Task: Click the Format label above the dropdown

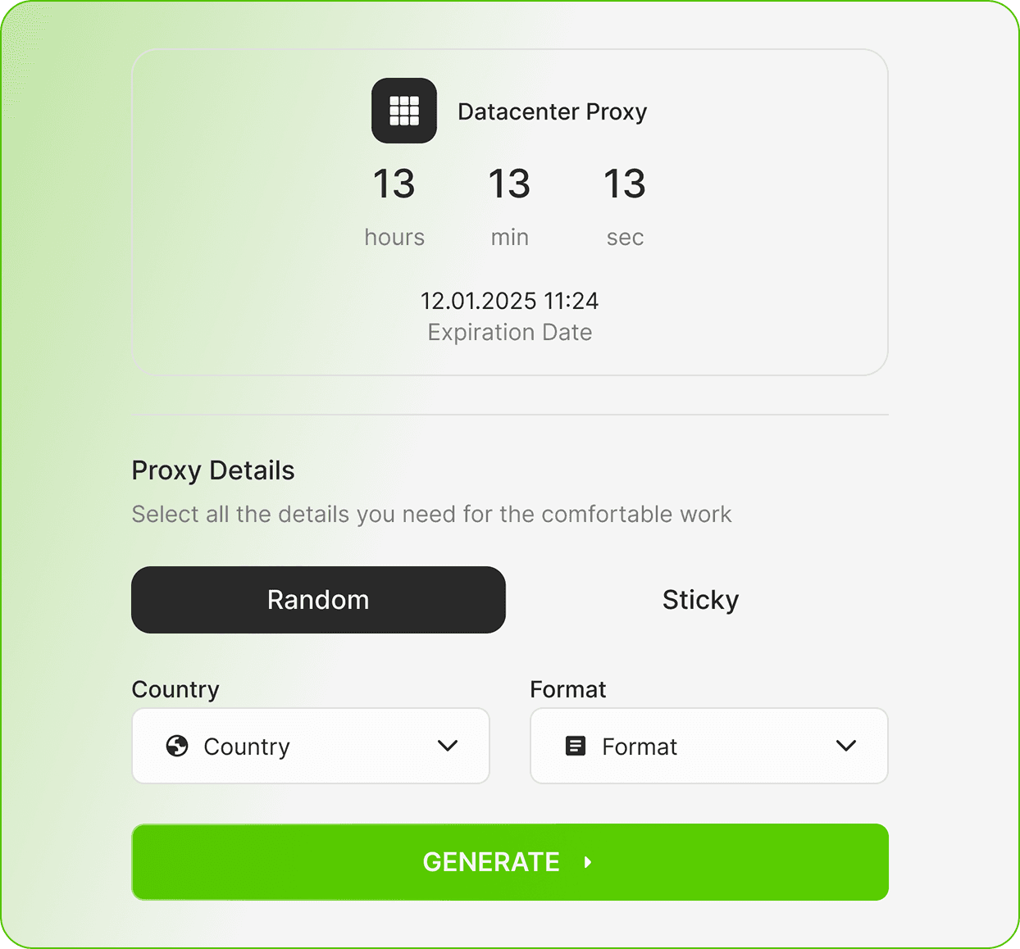Action: tap(568, 689)
